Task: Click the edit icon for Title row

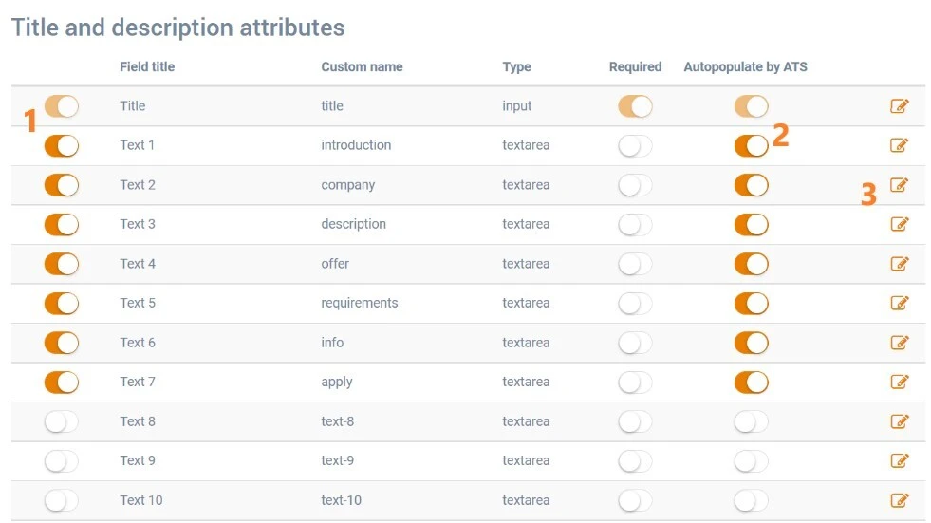Action: [x=899, y=106]
